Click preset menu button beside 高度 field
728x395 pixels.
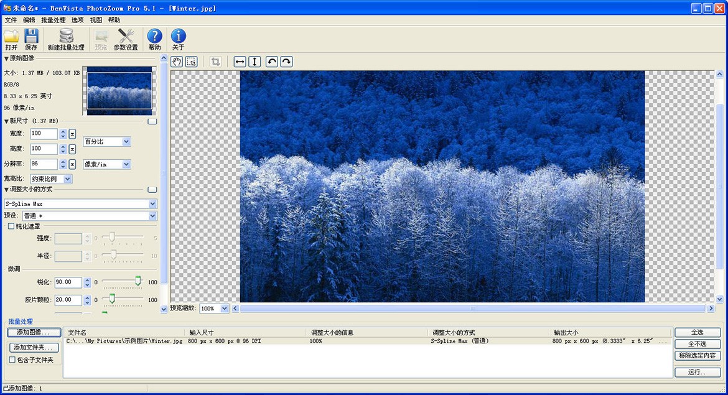[x=72, y=149]
